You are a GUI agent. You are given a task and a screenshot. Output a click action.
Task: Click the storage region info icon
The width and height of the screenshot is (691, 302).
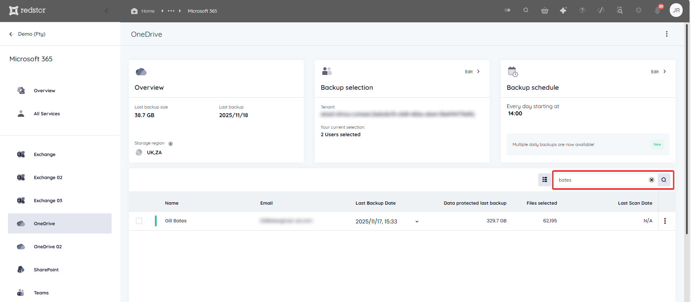[170, 143]
